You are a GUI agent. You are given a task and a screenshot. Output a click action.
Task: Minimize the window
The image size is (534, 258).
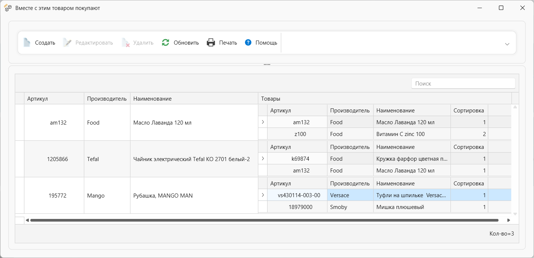480,8
